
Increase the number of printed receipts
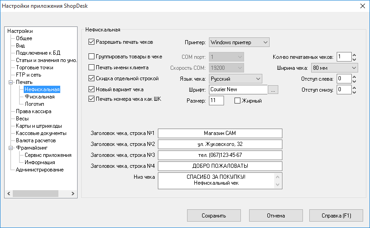[x=354, y=54]
